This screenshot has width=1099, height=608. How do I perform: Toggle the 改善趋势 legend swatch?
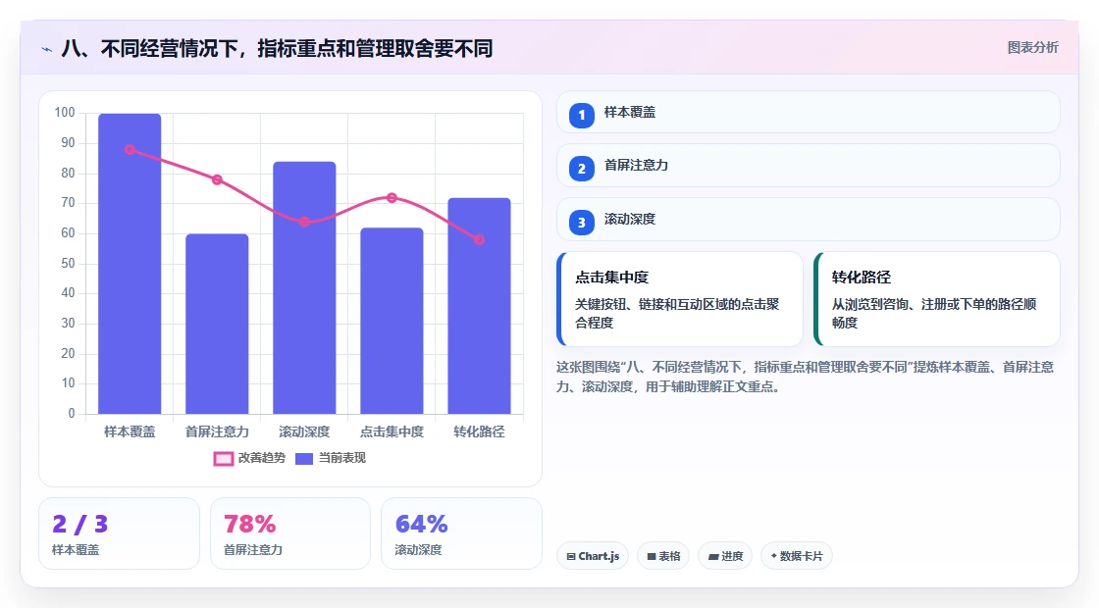pyautogui.click(x=223, y=458)
